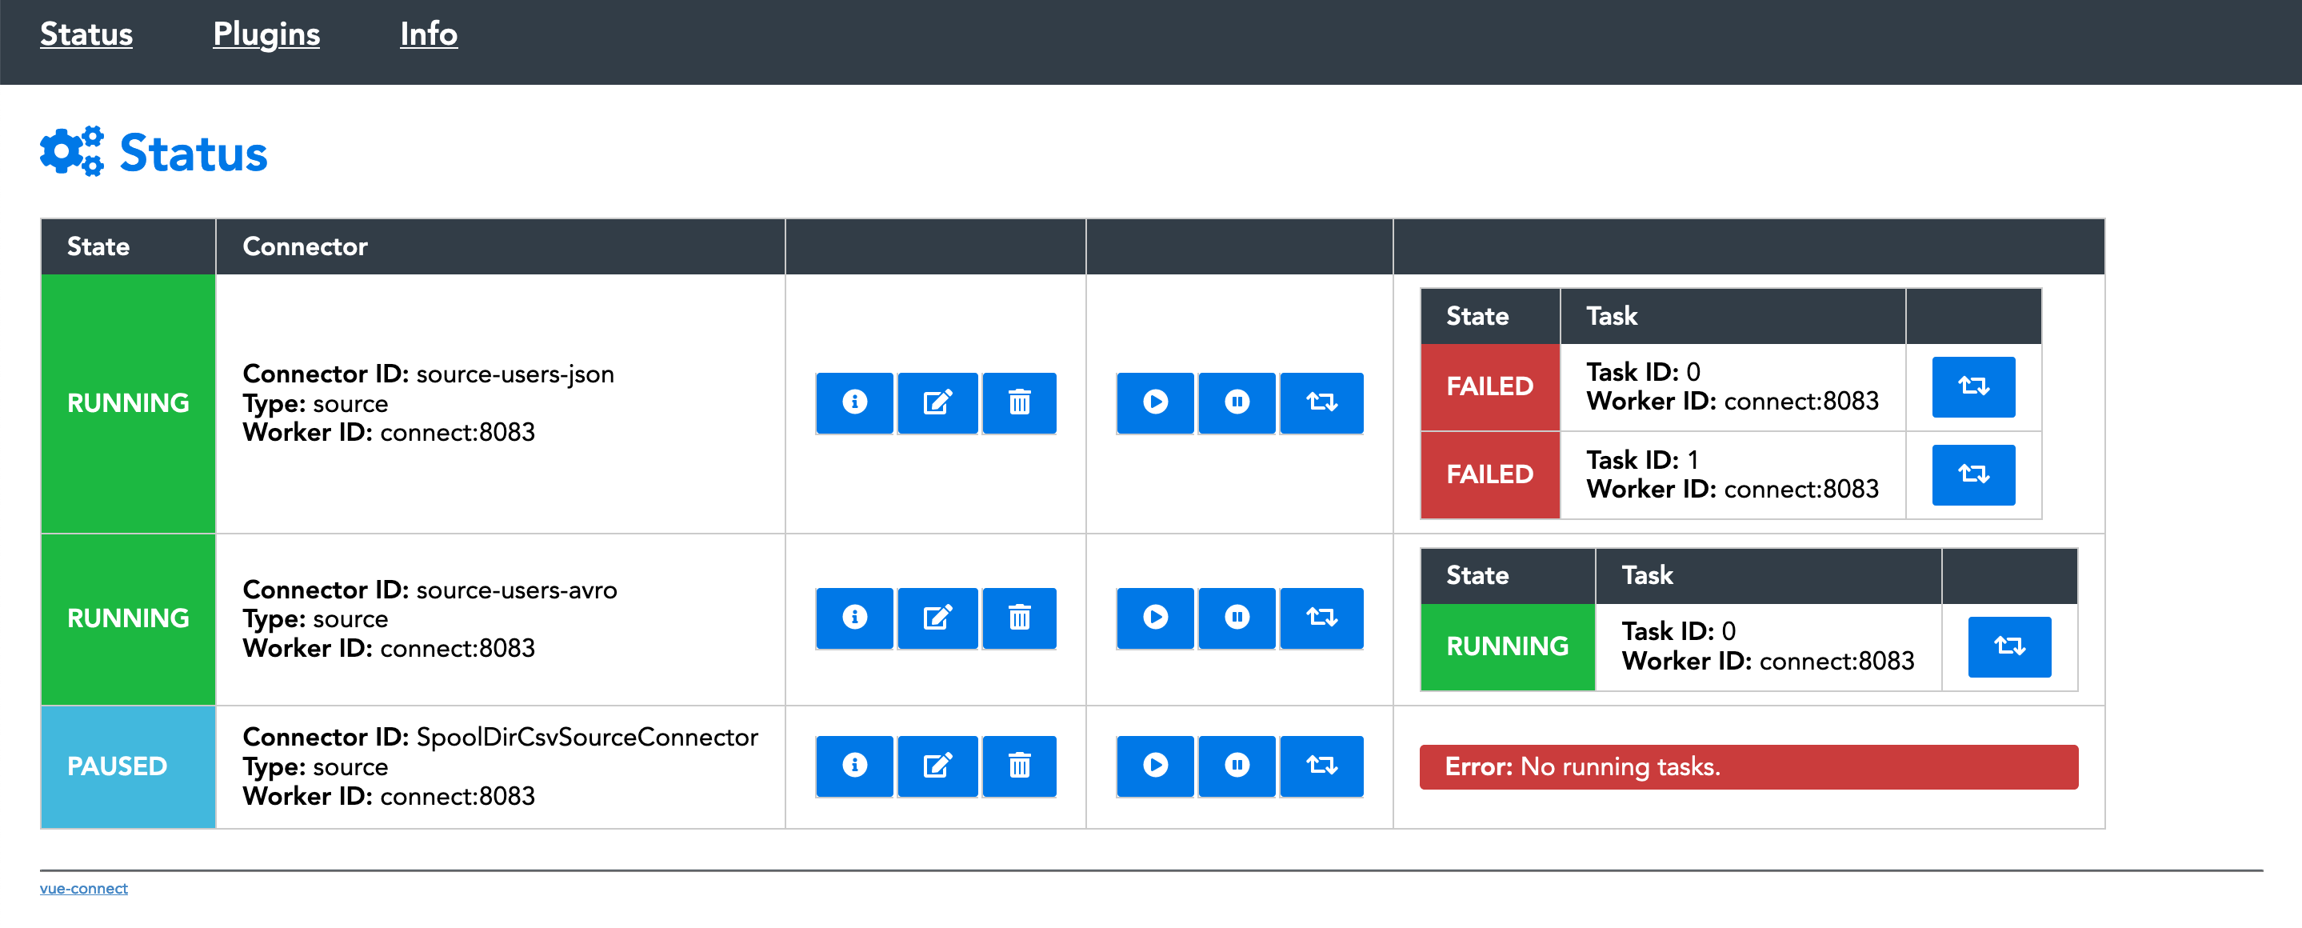Go to the Info page

(x=428, y=34)
